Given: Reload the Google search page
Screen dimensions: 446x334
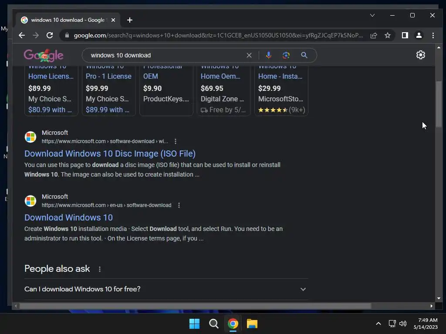Looking at the screenshot, I should 50,35.
